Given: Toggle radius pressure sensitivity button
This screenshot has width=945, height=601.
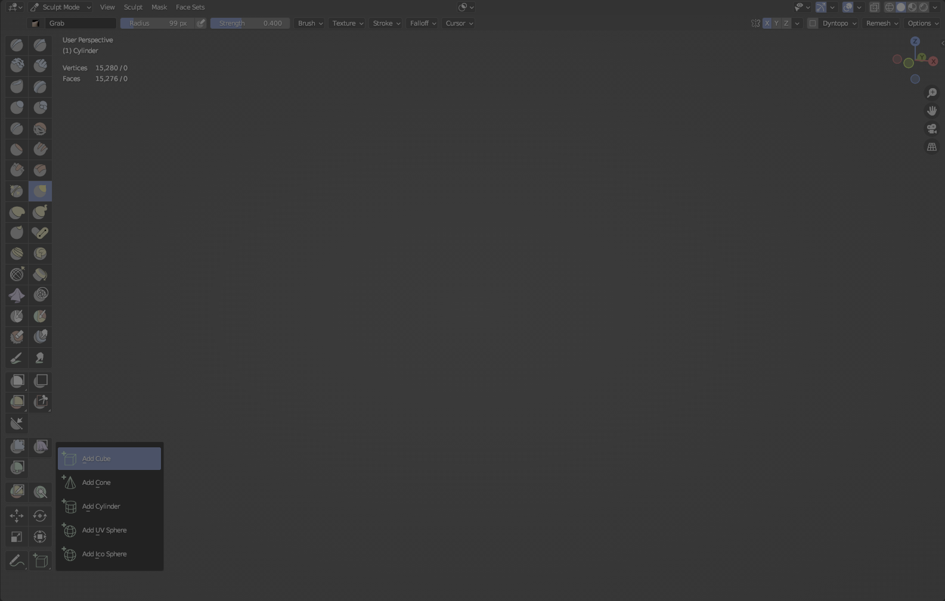Looking at the screenshot, I should (x=201, y=23).
